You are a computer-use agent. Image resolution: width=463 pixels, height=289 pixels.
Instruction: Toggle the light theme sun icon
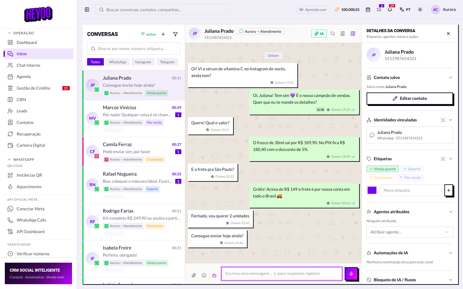(420, 10)
